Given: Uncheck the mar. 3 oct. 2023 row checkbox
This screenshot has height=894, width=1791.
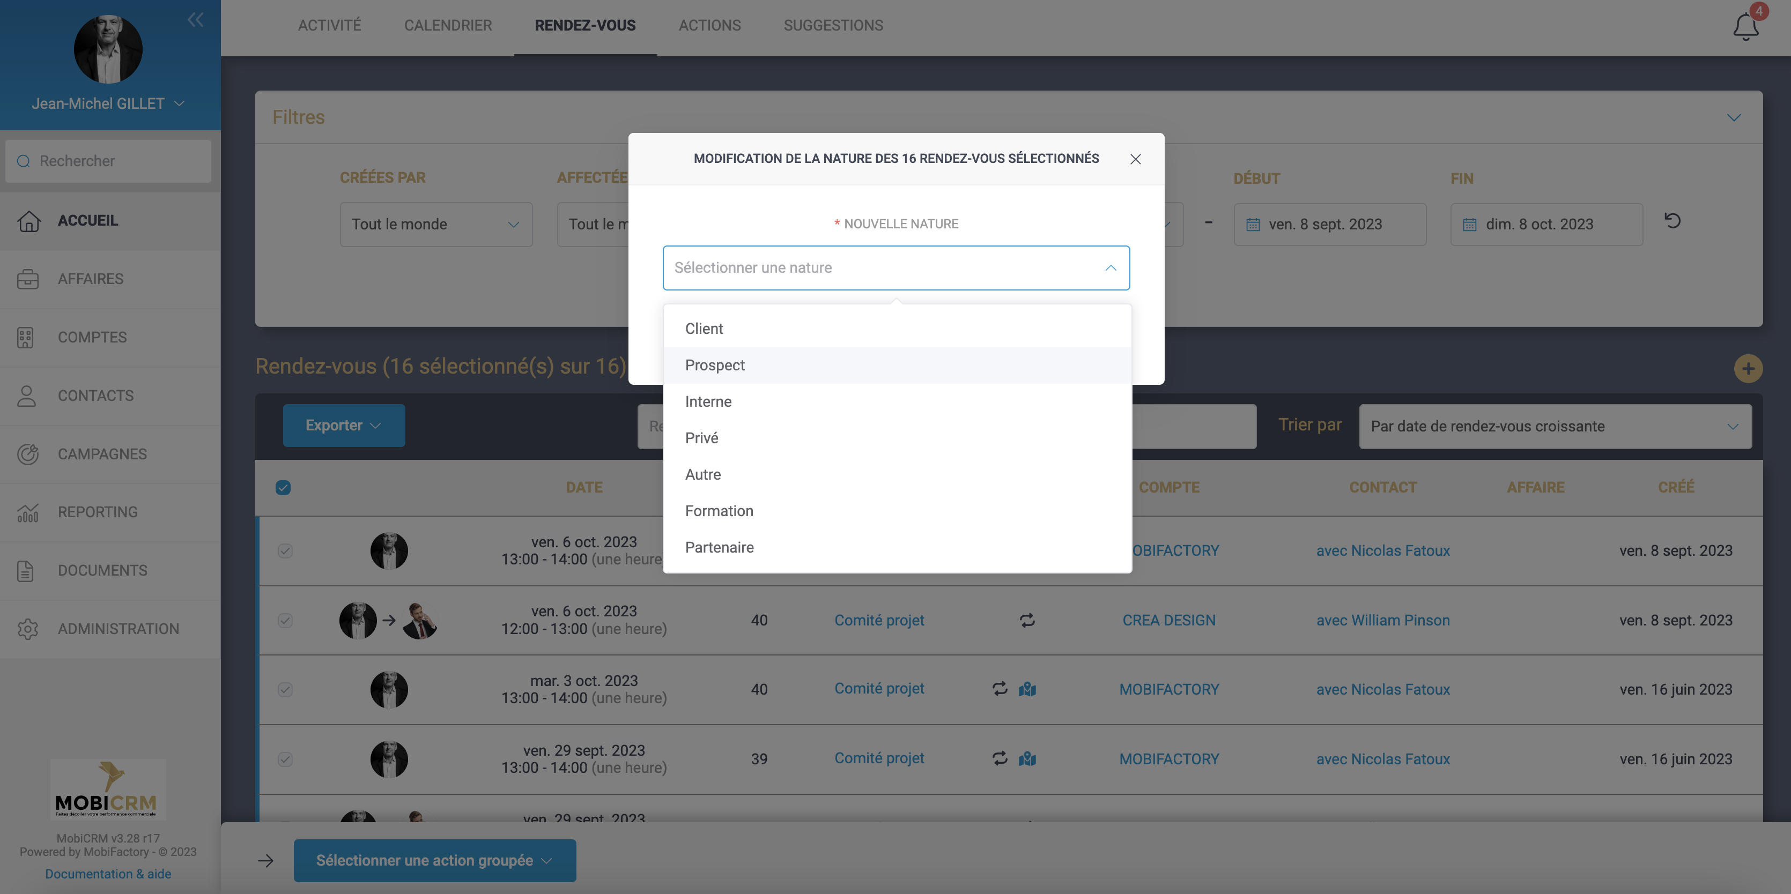Looking at the screenshot, I should (x=285, y=689).
